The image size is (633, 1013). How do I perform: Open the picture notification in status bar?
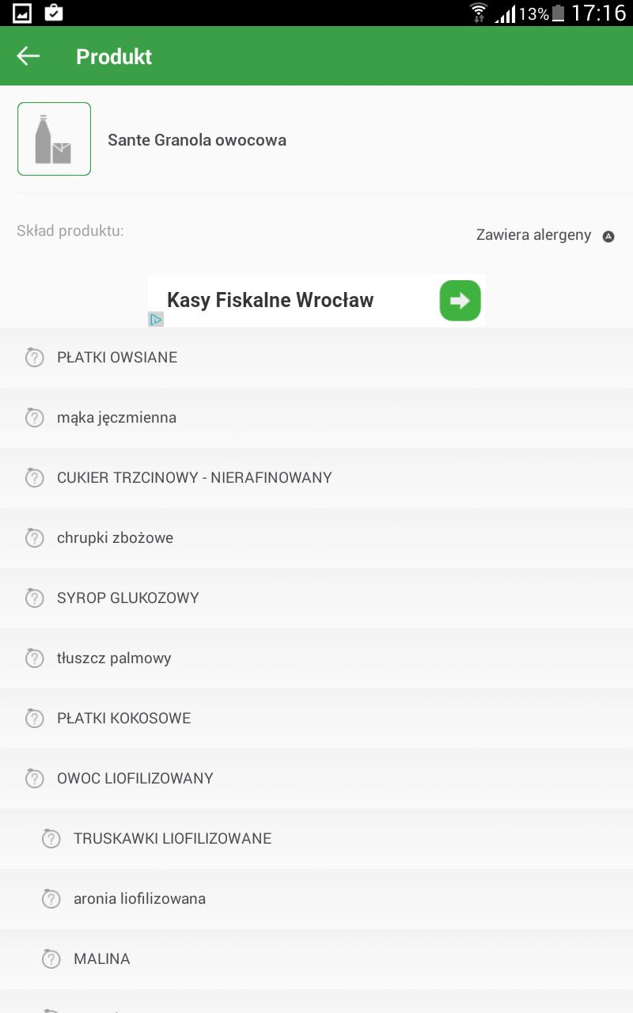[22, 13]
